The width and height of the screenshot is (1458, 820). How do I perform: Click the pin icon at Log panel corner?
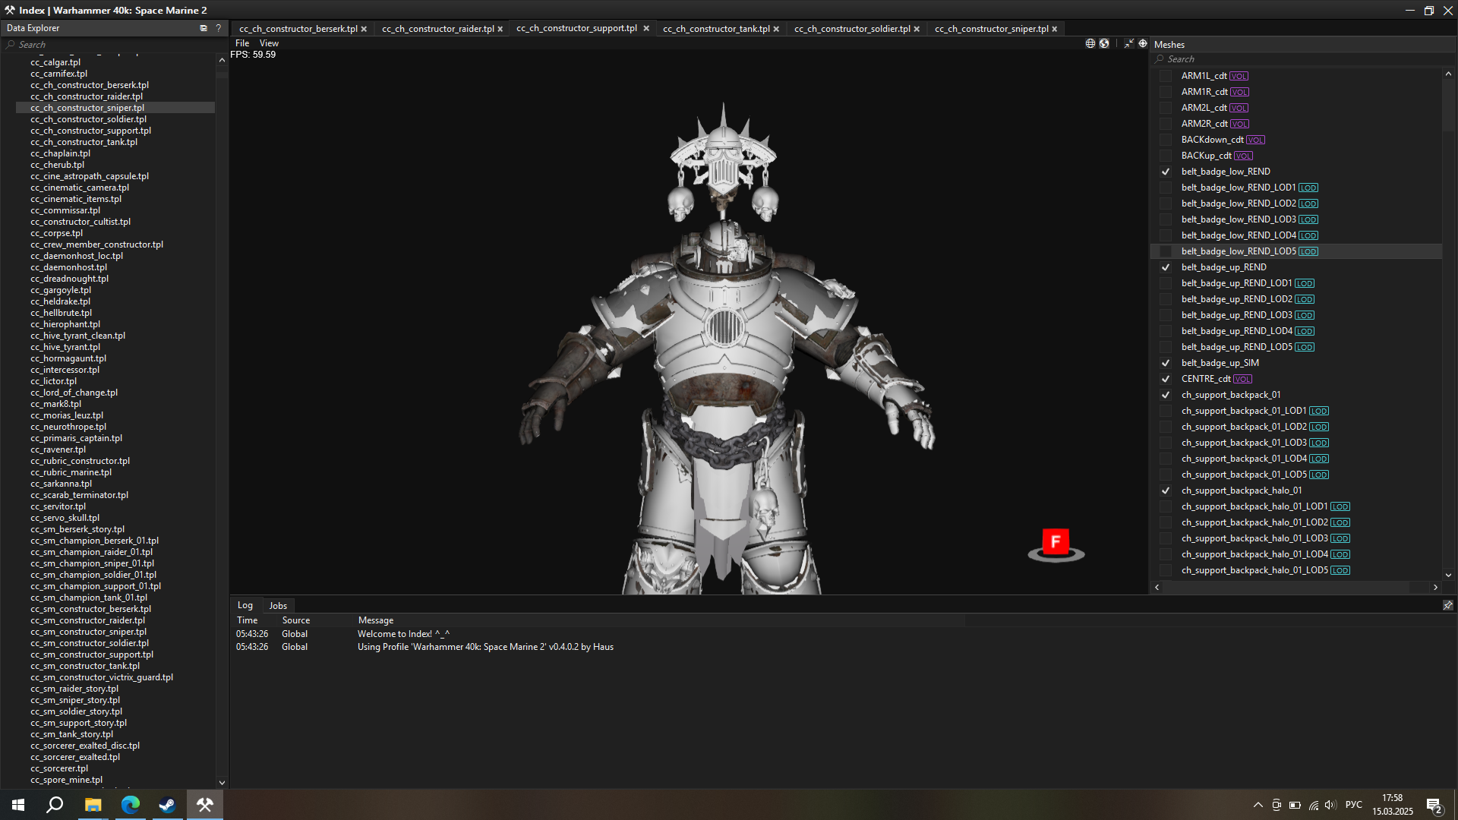pos(1447,605)
